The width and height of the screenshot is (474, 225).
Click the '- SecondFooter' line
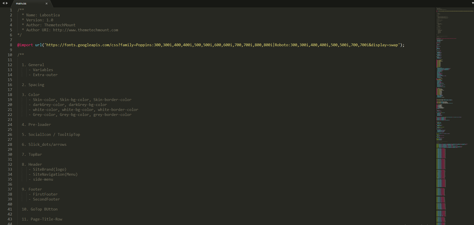tap(44, 199)
